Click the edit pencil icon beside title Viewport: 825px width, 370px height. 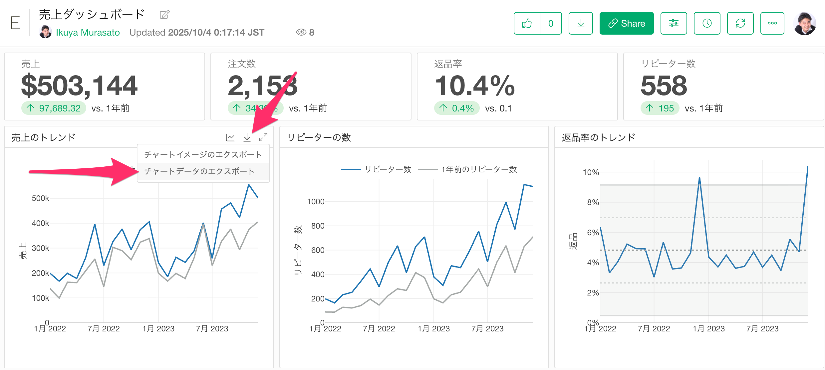pyautogui.click(x=164, y=15)
